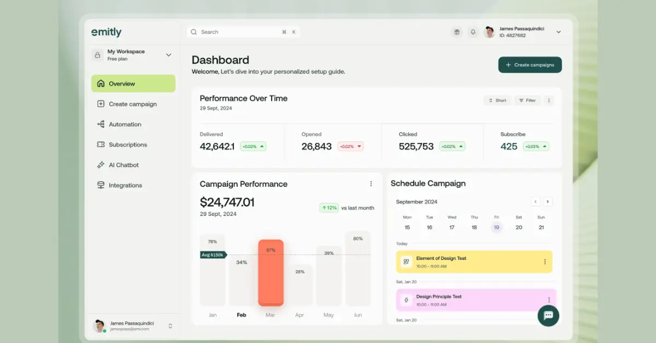Toggle the Short view in Performance Over Time

coord(497,100)
